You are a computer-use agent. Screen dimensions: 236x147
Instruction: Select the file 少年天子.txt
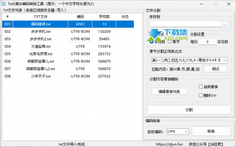pos(41,76)
